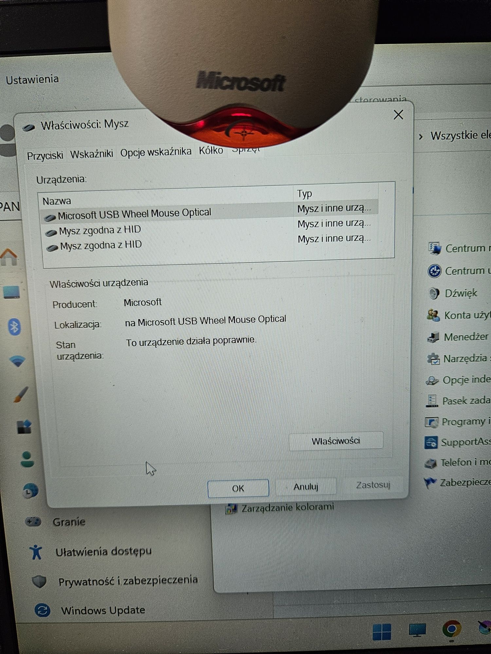
Task: Click the Prywatność shield icon
Action: click(x=39, y=582)
